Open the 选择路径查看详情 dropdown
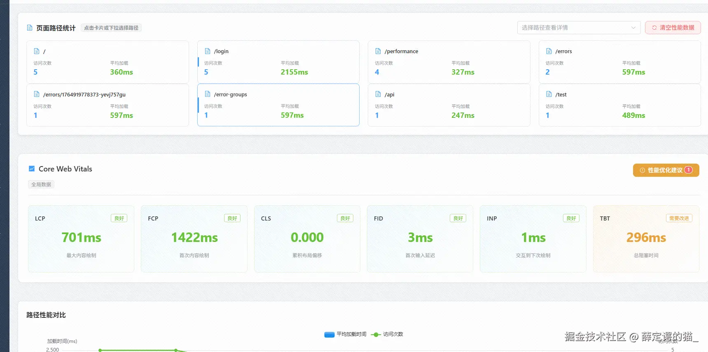Viewport: 708px width, 352px height. (x=579, y=28)
